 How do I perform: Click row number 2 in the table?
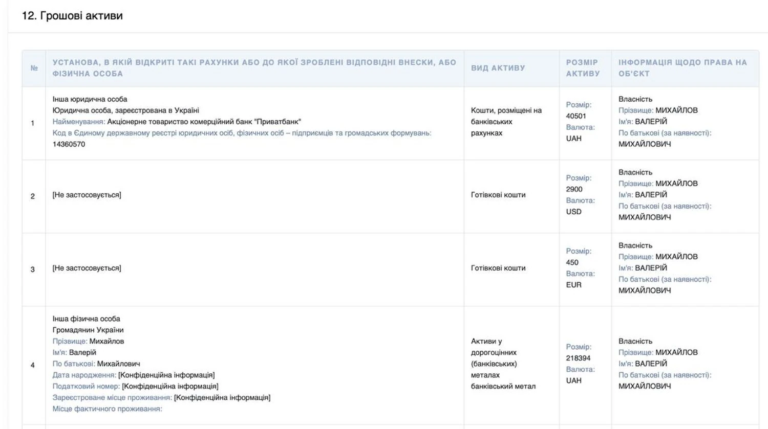(x=33, y=196)
